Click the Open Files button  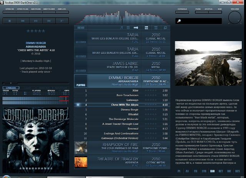pos(23,12)
